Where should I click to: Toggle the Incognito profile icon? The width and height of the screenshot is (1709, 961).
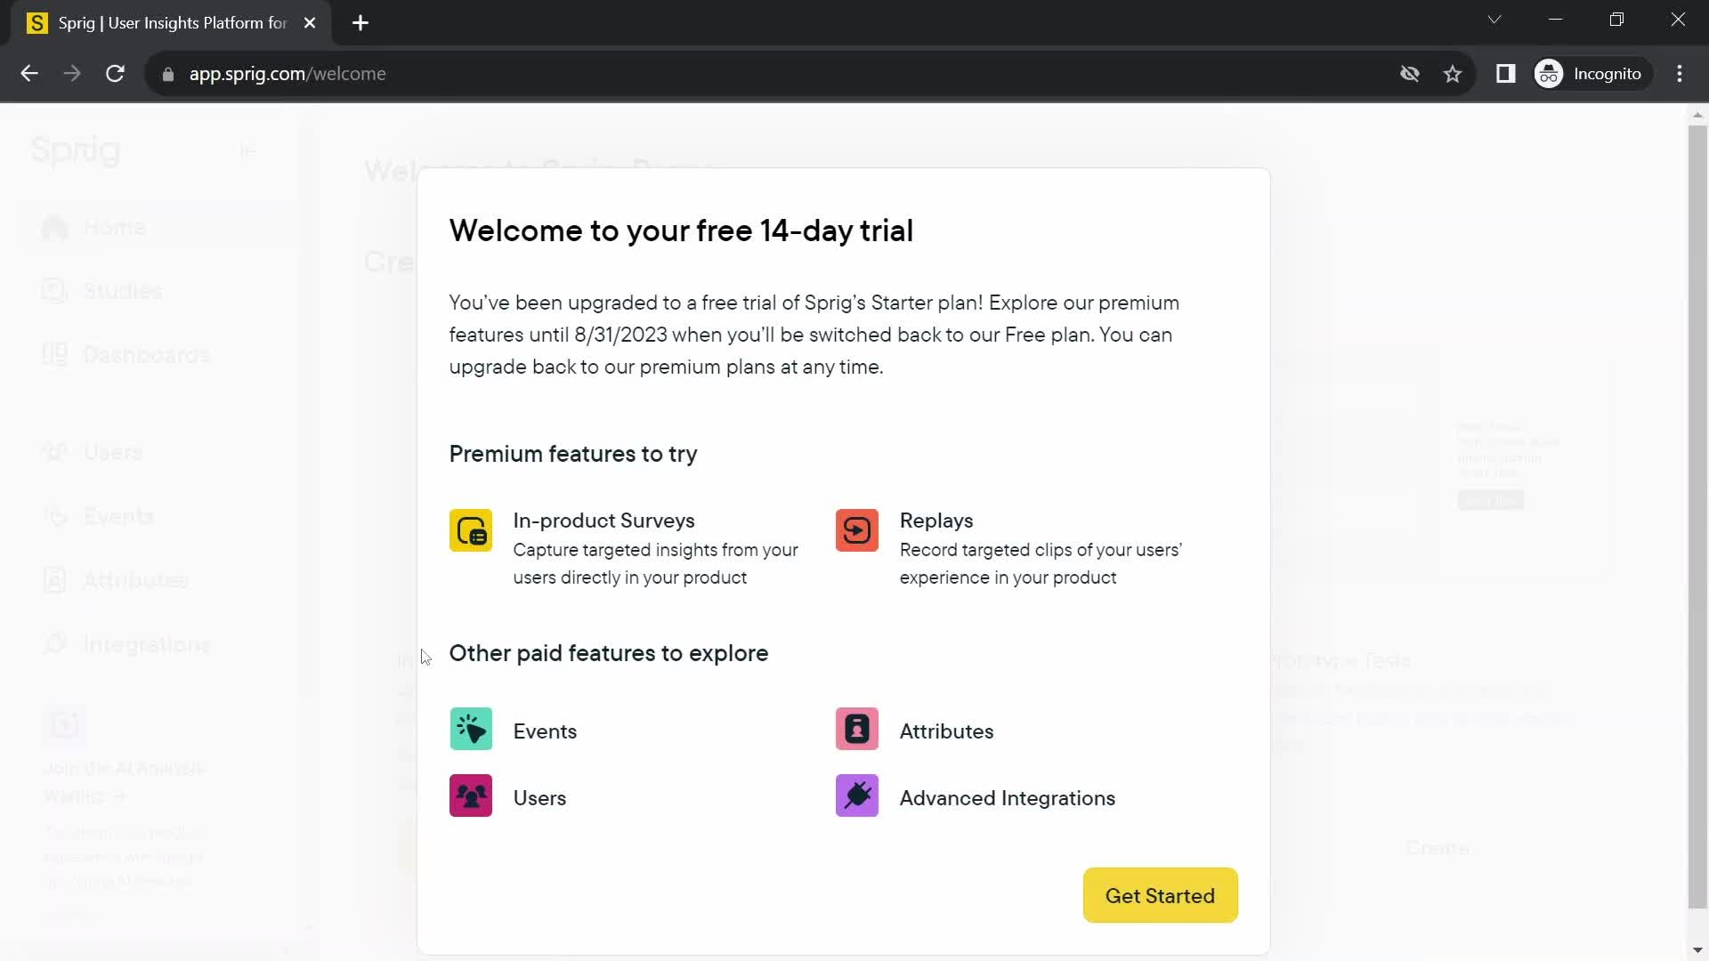(x=1550, y=74)
